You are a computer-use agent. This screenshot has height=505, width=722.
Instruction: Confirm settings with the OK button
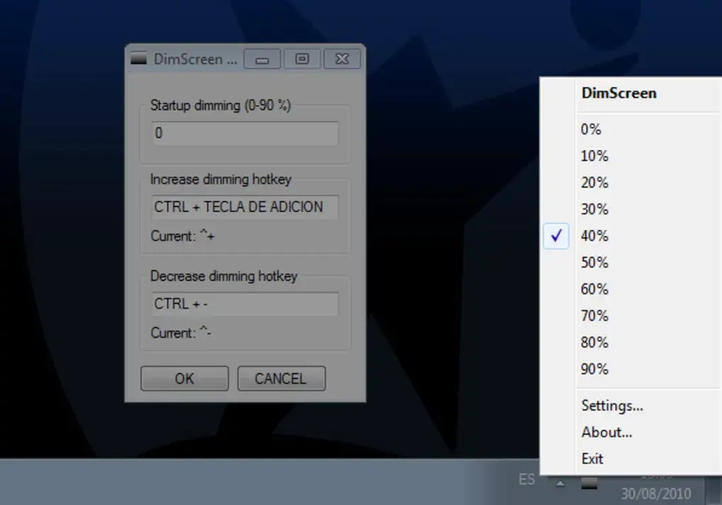click(184, 378)
